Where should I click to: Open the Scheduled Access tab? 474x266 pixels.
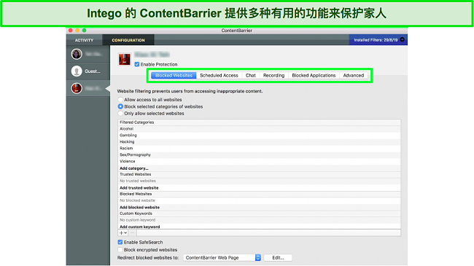point(219,76)
